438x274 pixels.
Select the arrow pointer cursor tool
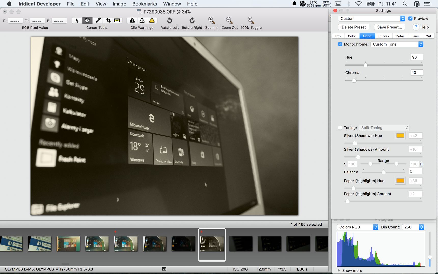point(77,20)
